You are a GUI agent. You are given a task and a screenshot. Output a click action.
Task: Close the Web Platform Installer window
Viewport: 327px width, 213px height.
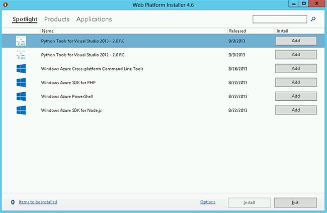tap(316, 4)
